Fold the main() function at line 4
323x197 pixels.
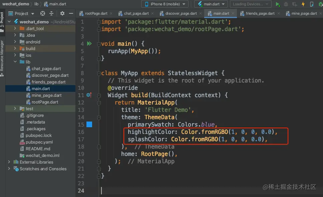click(x=99, y=44)
